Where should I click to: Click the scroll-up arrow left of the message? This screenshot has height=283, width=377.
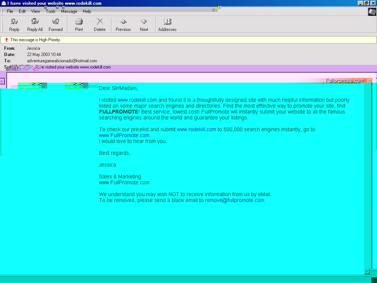[2, 81]
